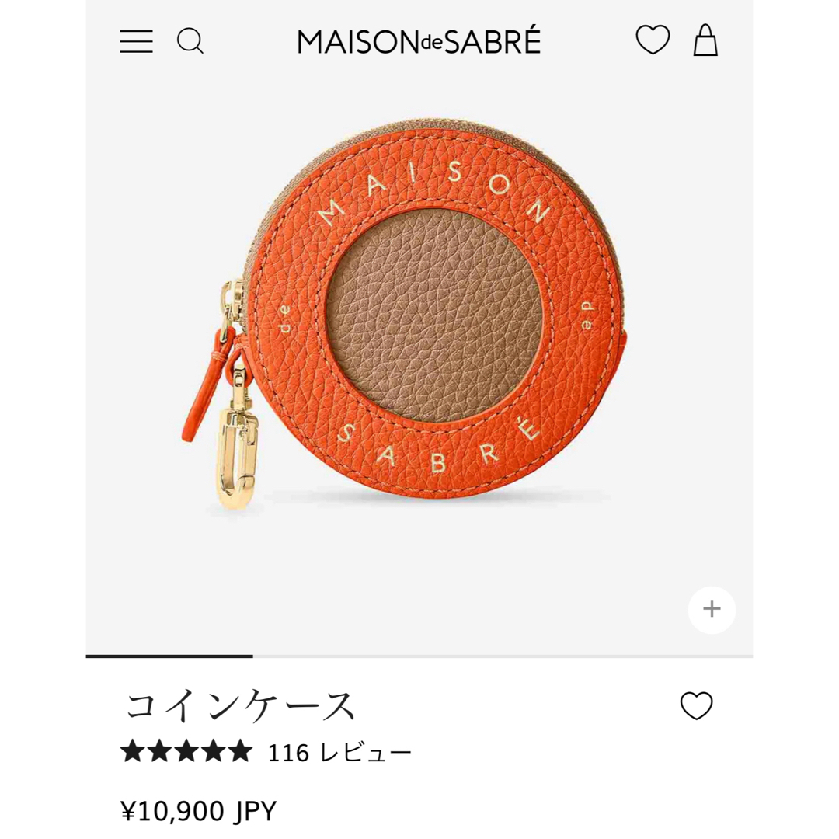The height and width of the screenshot is (839, 839).
Task: Select the first rating star
Action: pos(133,750)
